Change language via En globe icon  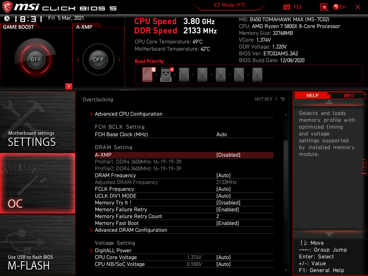tap(339, 7)
